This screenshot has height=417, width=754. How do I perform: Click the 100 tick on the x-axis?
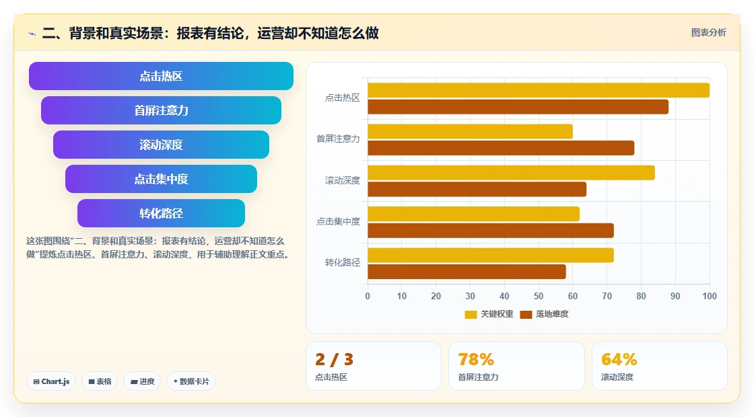tap(710, 297)
